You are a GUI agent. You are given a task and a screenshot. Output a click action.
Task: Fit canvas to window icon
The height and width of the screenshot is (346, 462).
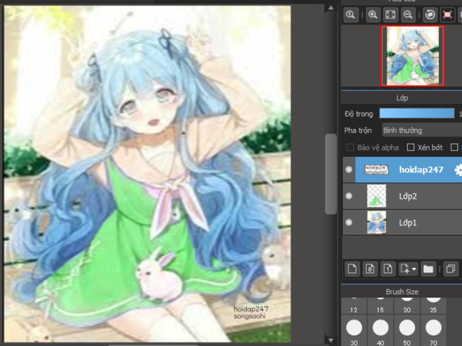click(x=390, y=15)
